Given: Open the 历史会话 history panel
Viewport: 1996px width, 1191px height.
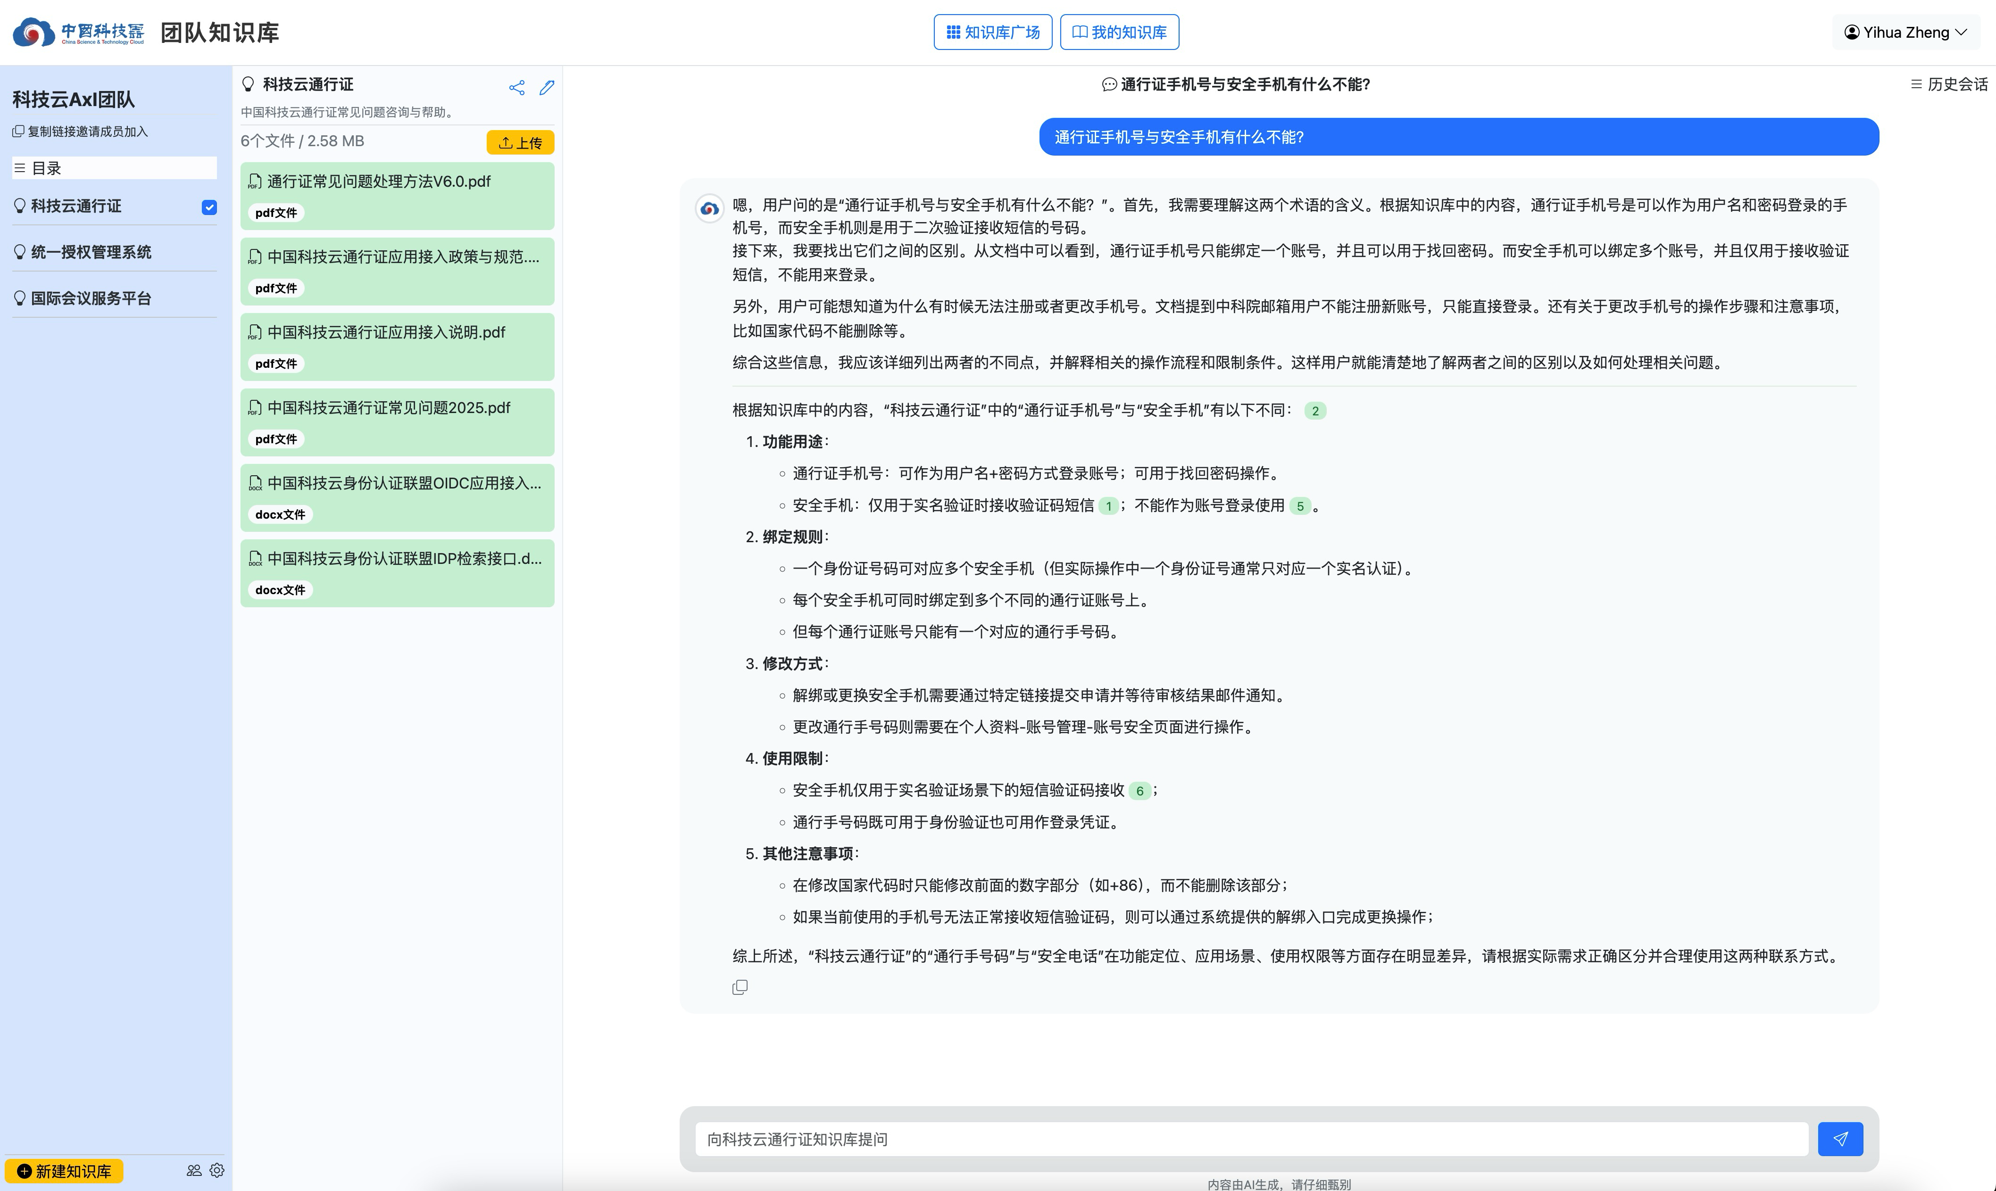Looking at the screenshot, I should (x=1949, y=84).
